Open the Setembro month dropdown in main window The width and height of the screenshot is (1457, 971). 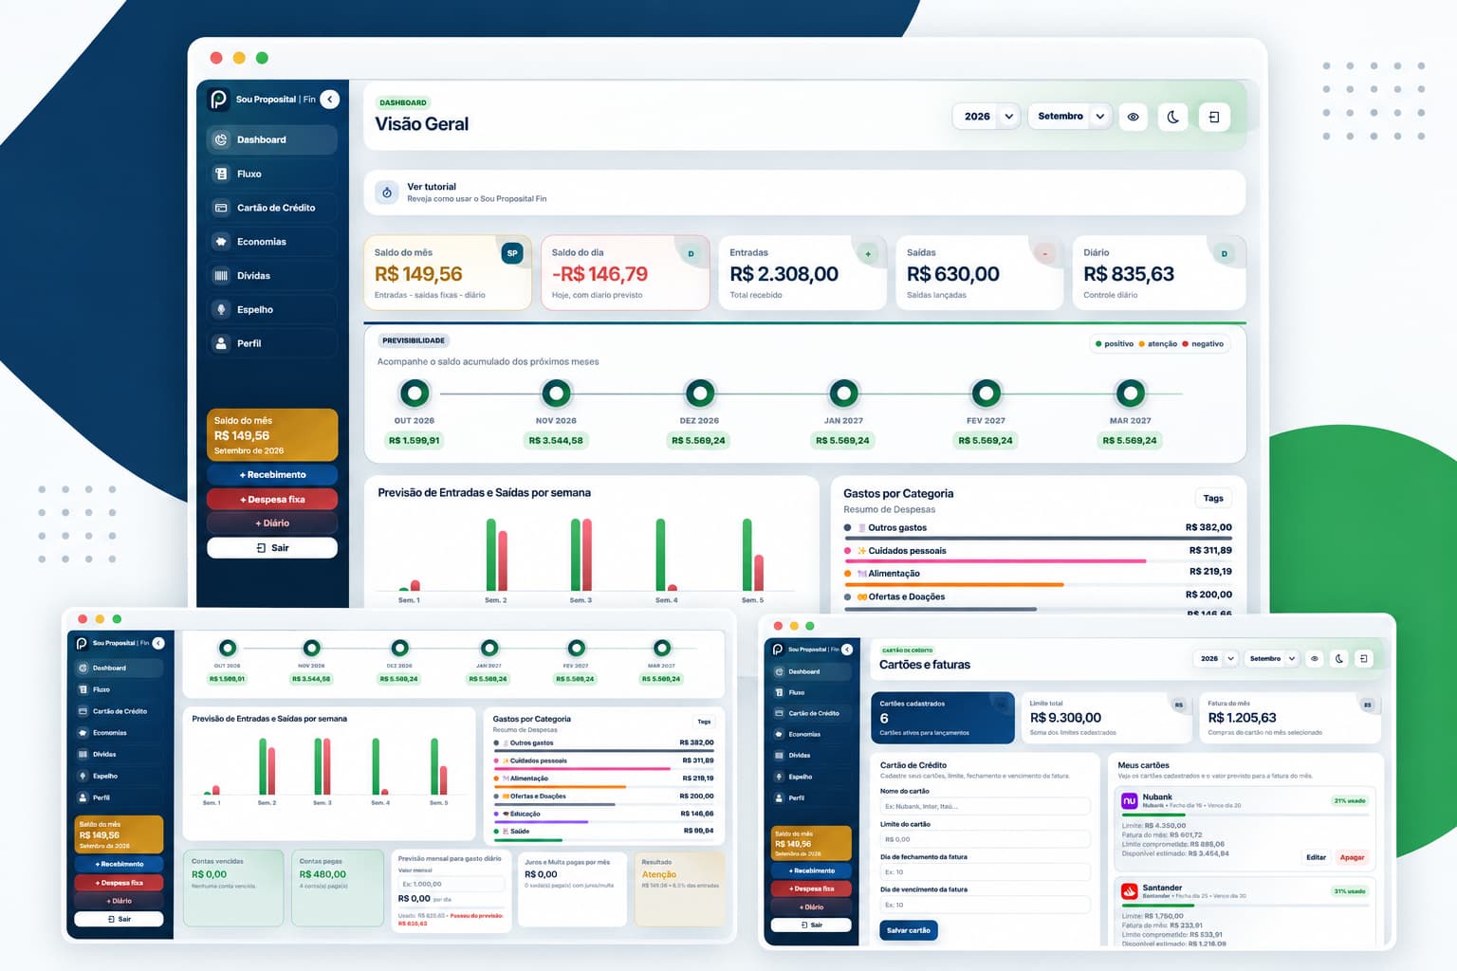click(1071, 117)
